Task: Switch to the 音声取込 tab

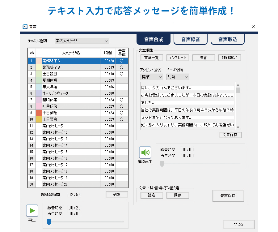Action: point(228,39)
